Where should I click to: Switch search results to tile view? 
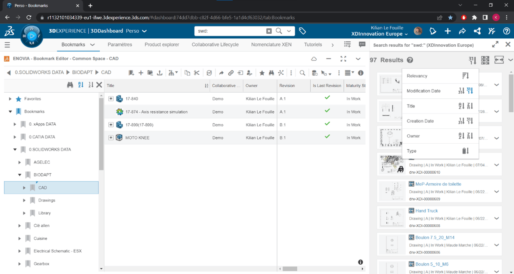click(485, 60)
